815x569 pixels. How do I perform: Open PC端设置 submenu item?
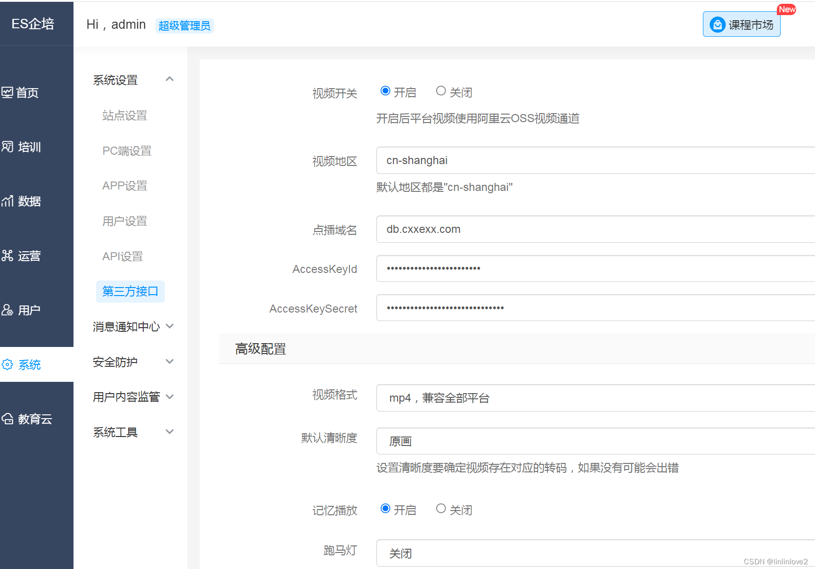[x=127, y=151]
